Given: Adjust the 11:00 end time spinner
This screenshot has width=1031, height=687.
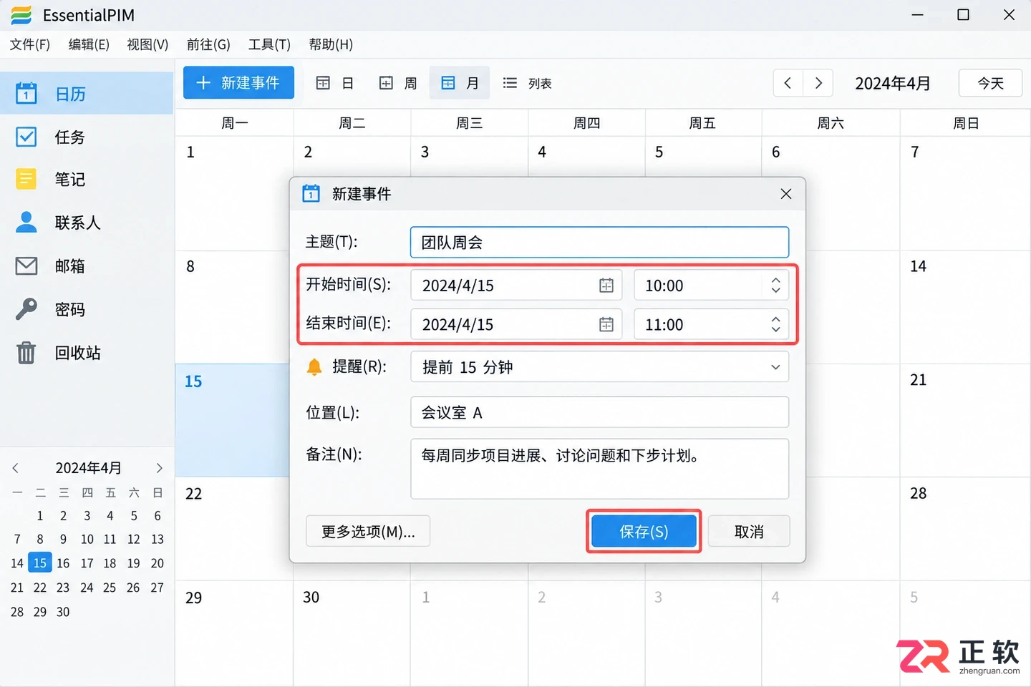Looking at the screenshot, I should pos(775,325).
